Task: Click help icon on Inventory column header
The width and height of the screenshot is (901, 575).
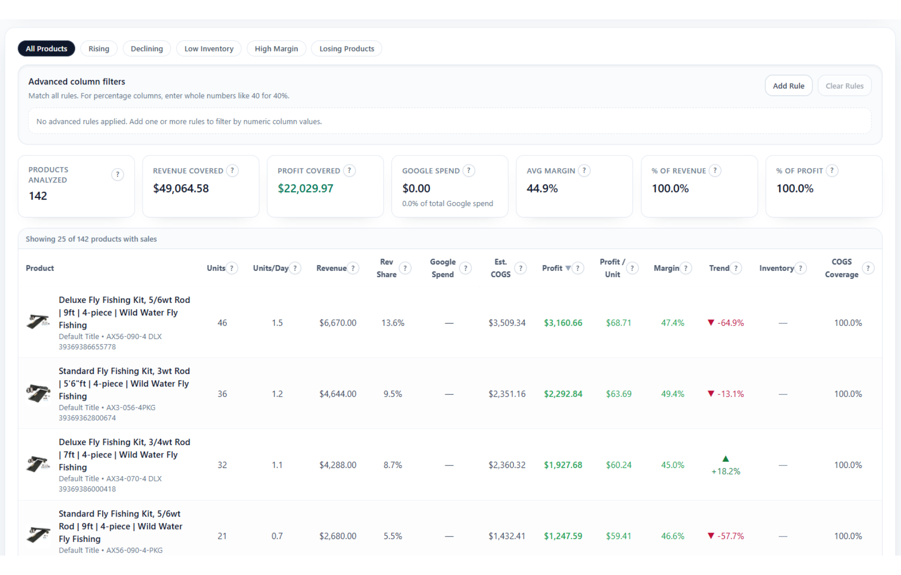Action: coord(800,268)
